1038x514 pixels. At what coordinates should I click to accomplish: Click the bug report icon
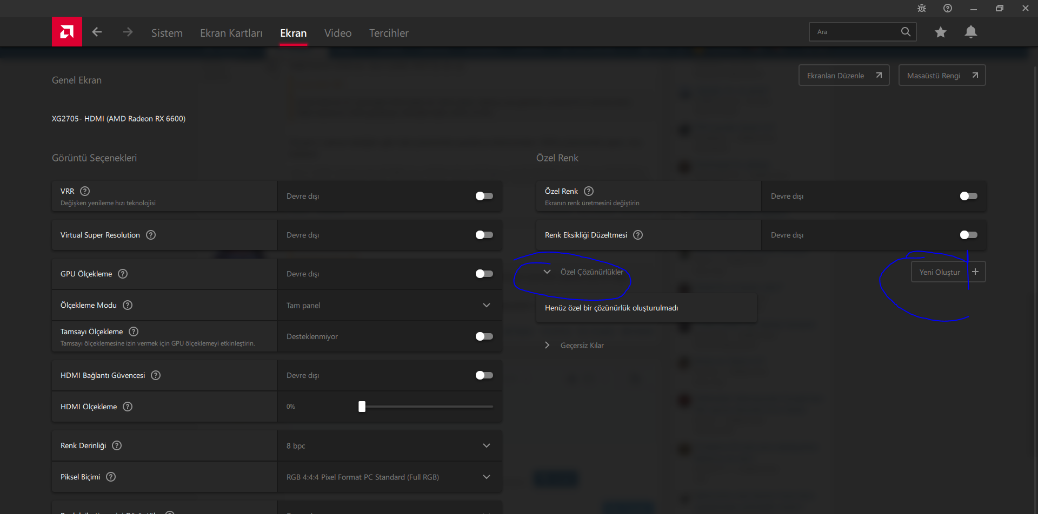(x=922, y=8)
